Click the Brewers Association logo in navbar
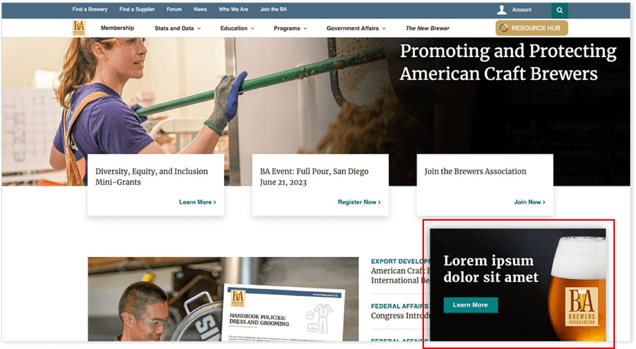 (79, 28)
